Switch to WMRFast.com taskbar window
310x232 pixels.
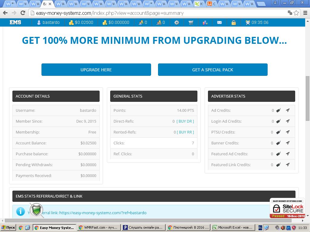coord(98,227)
